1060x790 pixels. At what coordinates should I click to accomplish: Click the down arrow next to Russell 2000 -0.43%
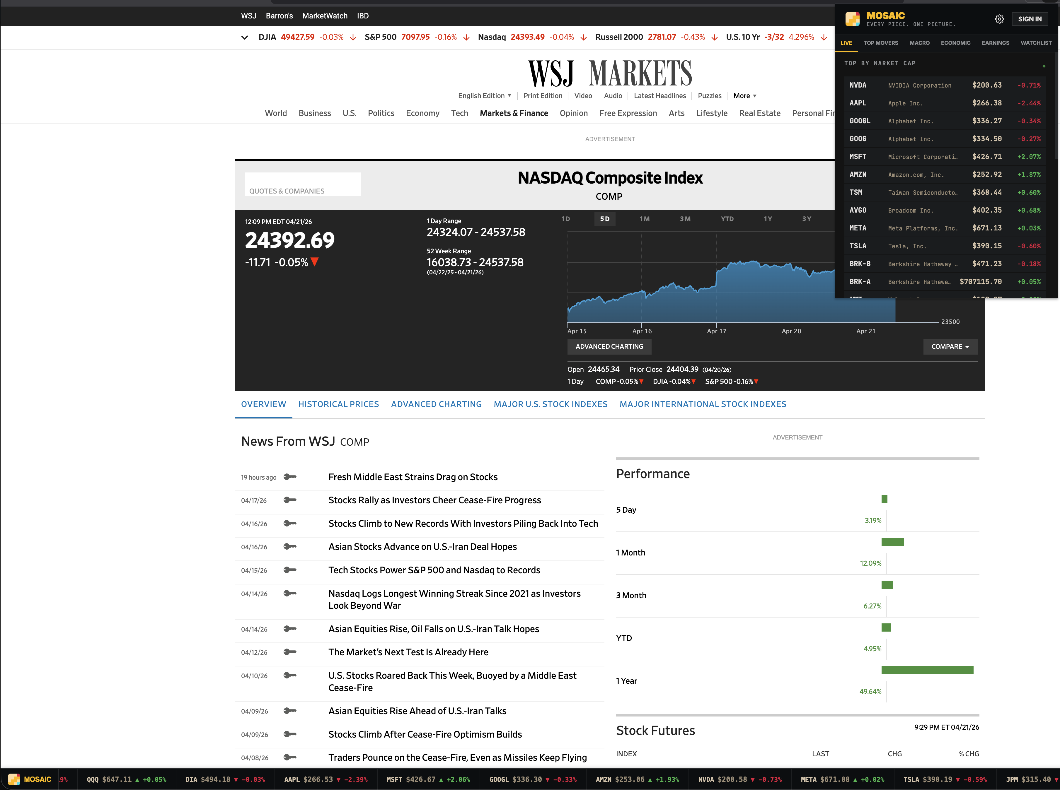(715, 37)
